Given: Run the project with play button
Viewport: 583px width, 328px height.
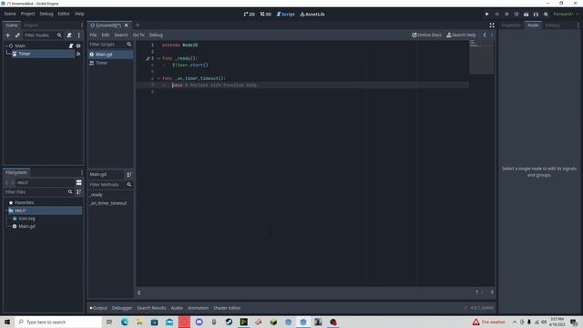Looking at the screenshot, I should pyautogui.click(x=486, y=15).
